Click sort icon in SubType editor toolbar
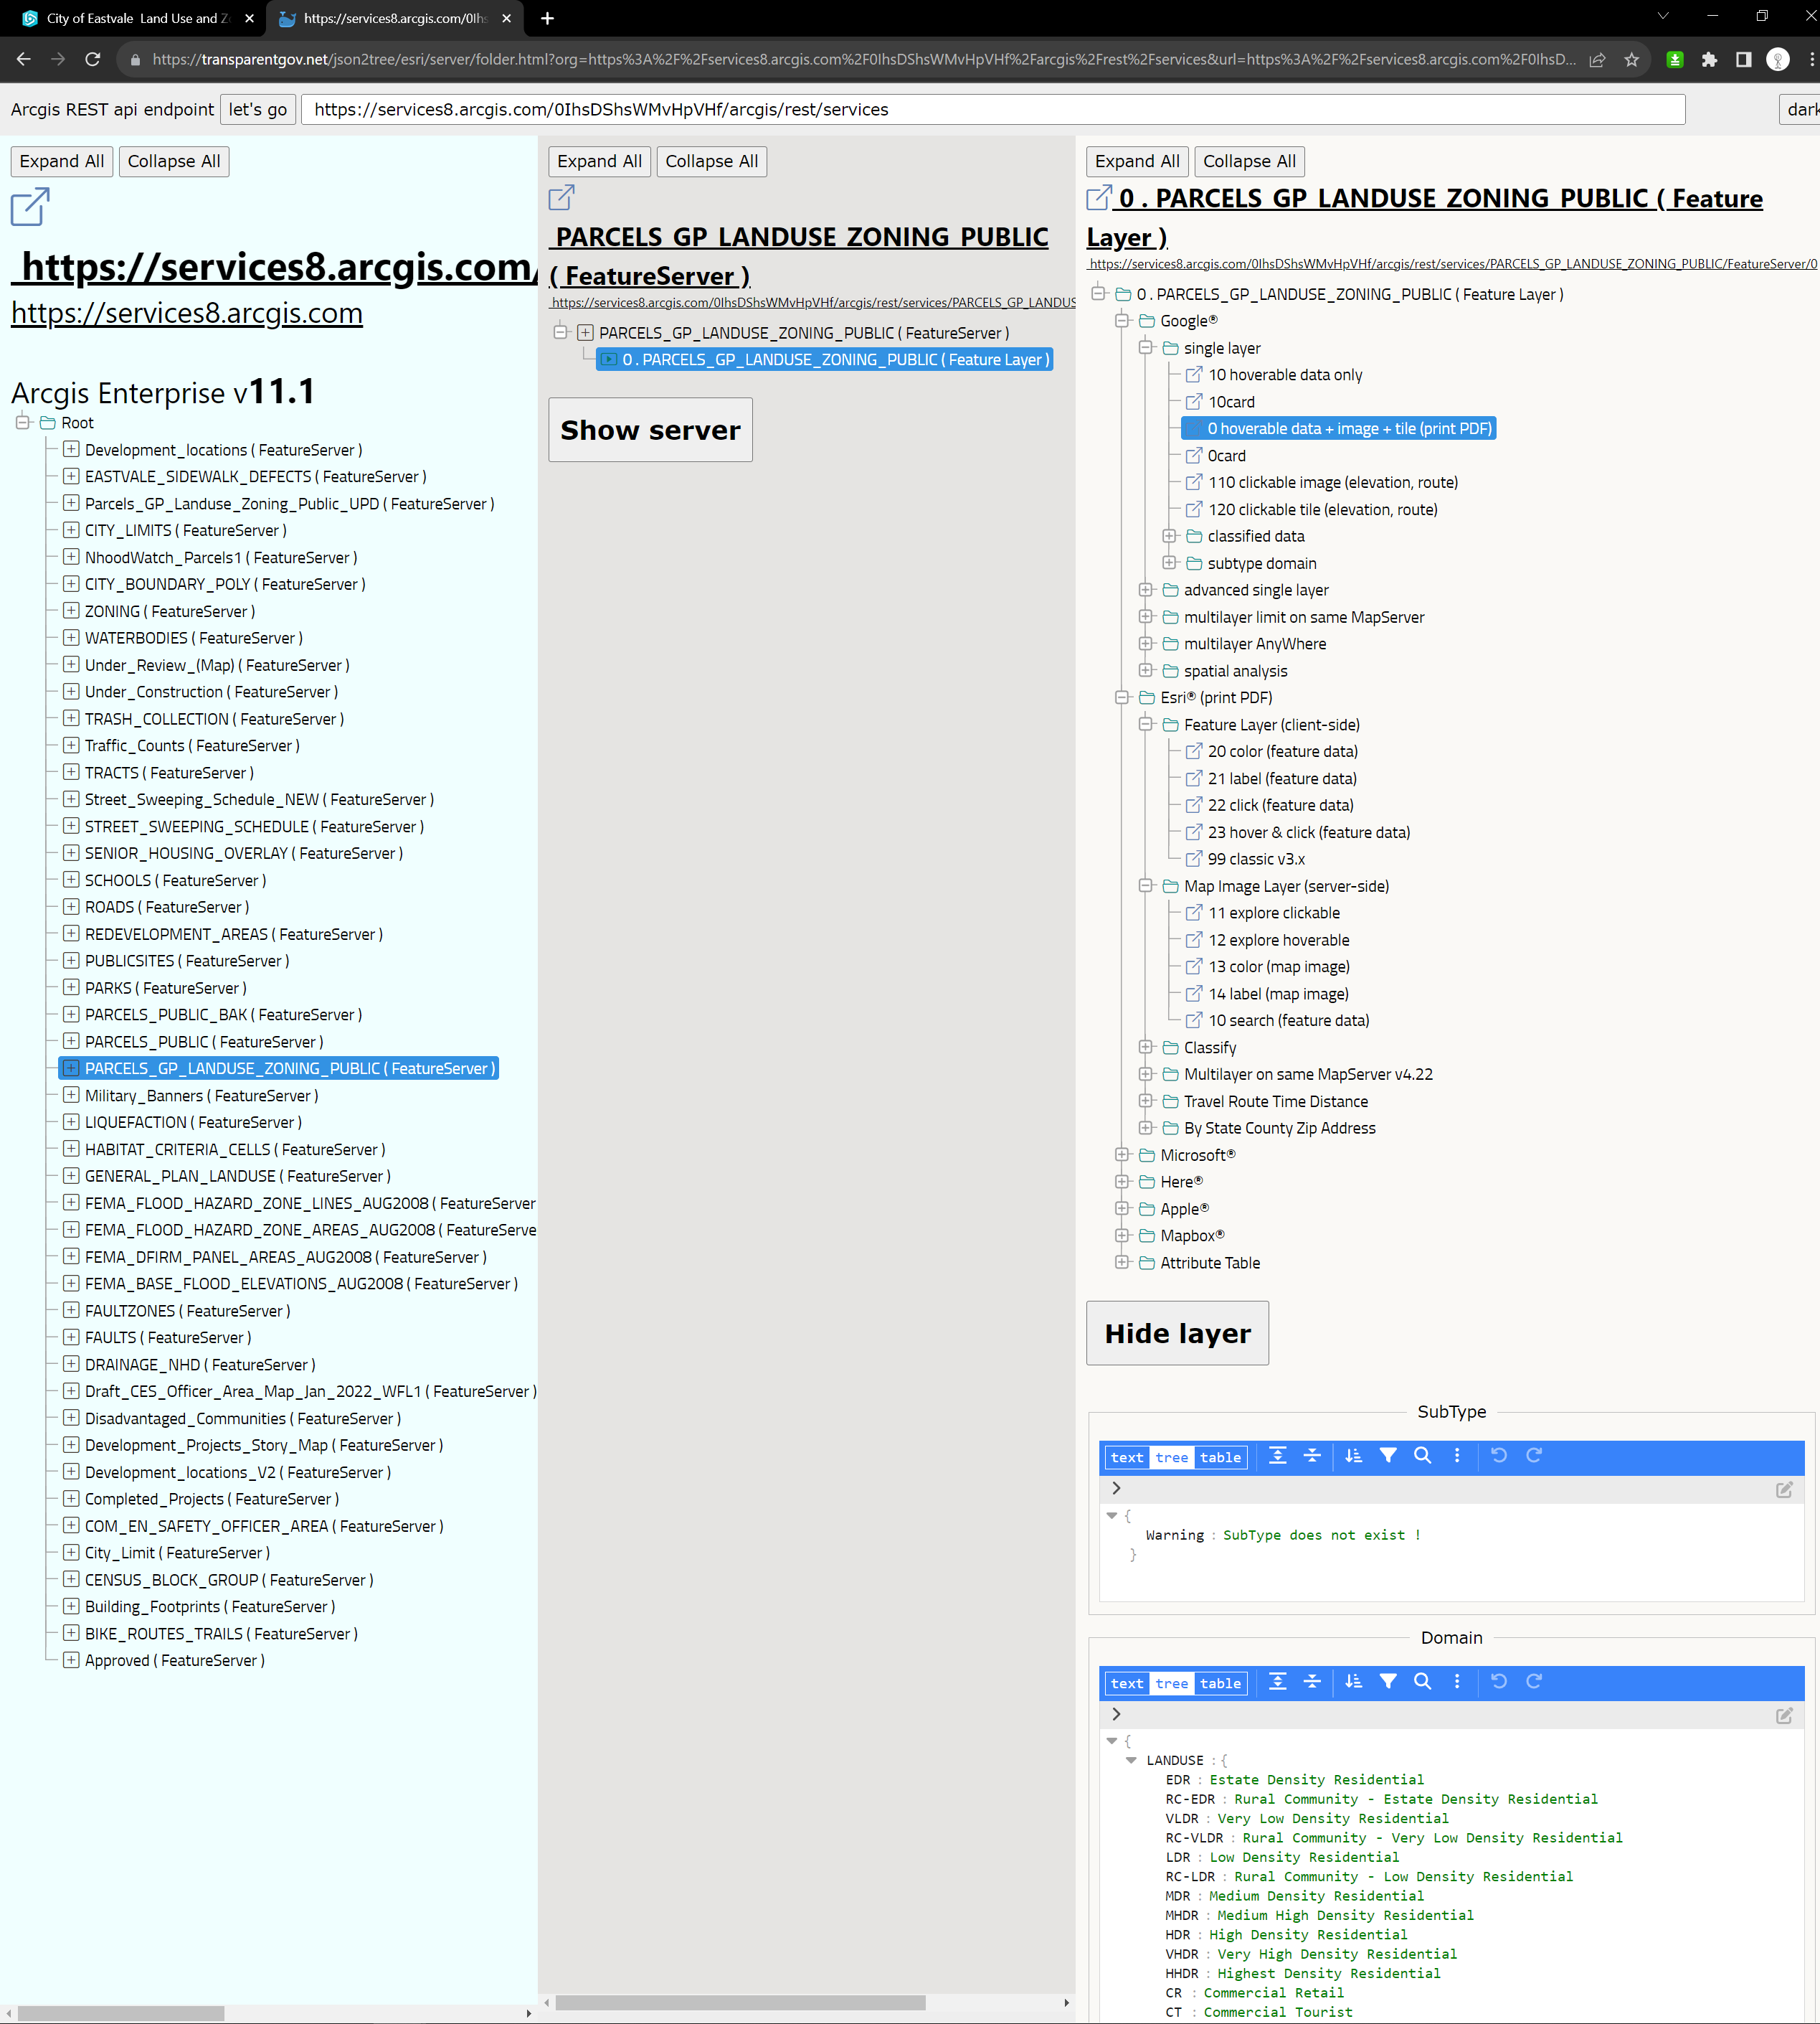This screenshot has width=1820, height=2024. (1353, 1456)
